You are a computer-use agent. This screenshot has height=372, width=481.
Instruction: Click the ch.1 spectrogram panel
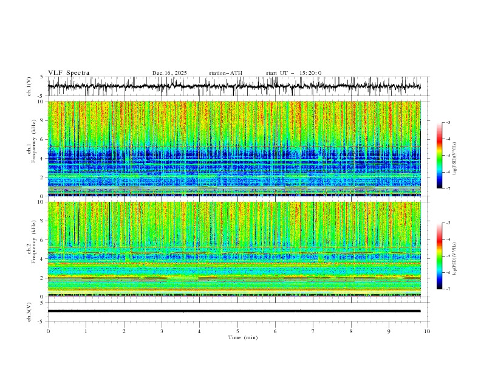point(234,148)
